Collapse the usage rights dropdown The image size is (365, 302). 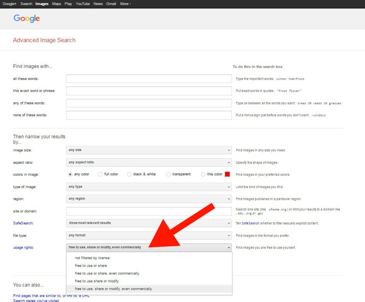coord(149,248)
